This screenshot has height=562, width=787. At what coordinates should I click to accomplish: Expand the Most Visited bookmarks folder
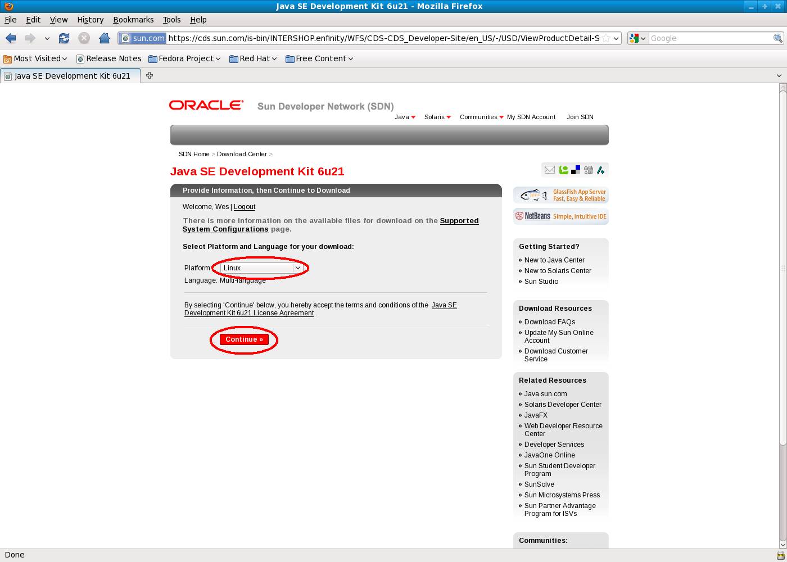click(x=35, y=58)
